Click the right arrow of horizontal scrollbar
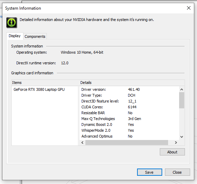 point(176,143)
